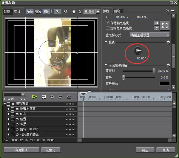Click the timeline playhead marker

pyautogui.click(x=83, y=94)
